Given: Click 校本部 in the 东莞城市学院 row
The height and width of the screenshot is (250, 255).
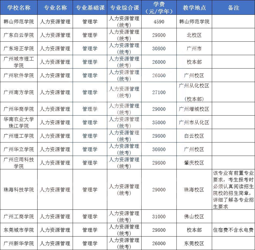Looking at the screenshot, I should 194,230.
